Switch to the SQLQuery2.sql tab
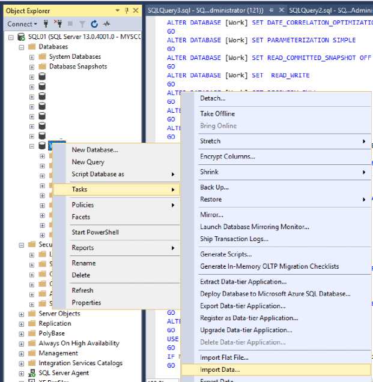The width and height of the screenshot is (373, 382). coord(330,10)
